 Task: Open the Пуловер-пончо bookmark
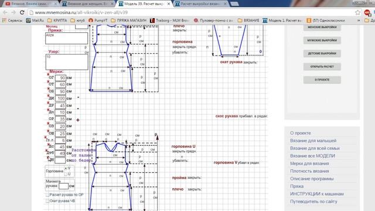[x=213, y=21]
